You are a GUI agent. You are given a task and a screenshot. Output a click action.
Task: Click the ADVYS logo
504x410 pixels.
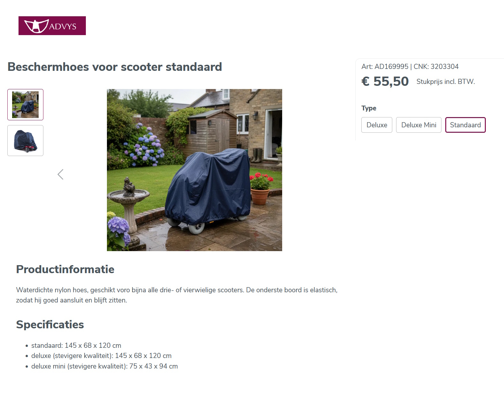(x=52, y=26)
